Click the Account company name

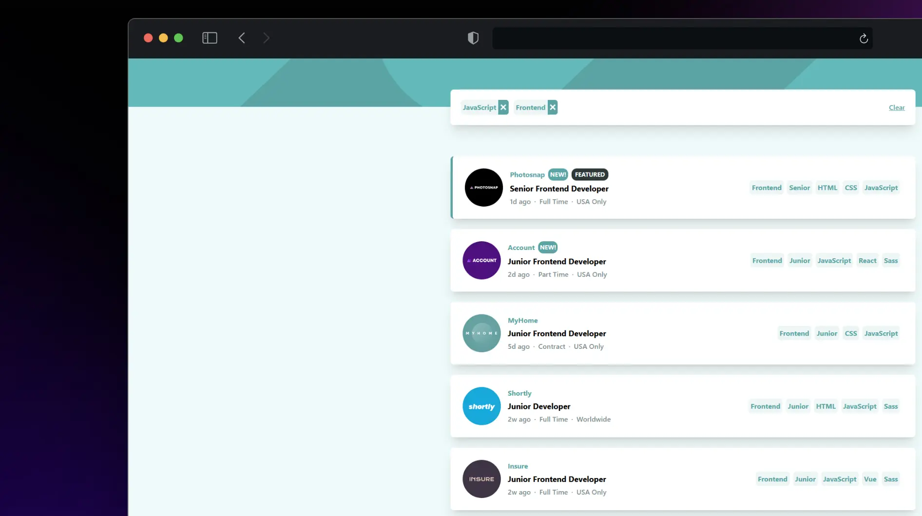521,248
